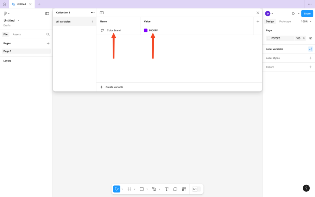Switch to the Design tab
Image resolution: width=315 pixels, height=197 pixels.
[x=270, y=21]
